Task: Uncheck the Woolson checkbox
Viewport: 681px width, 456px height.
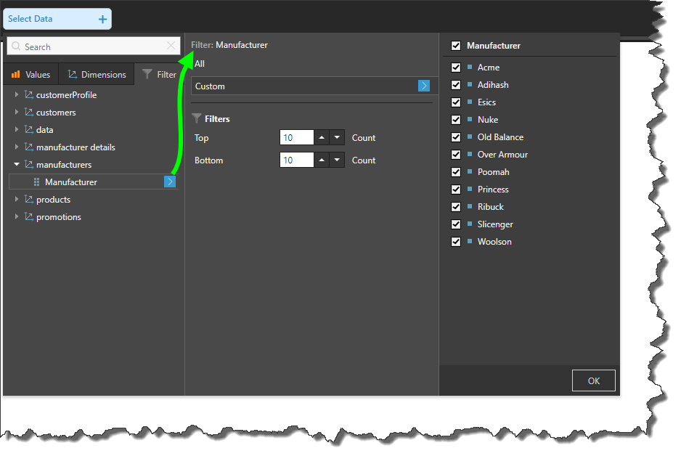Action: pos(456,242)
